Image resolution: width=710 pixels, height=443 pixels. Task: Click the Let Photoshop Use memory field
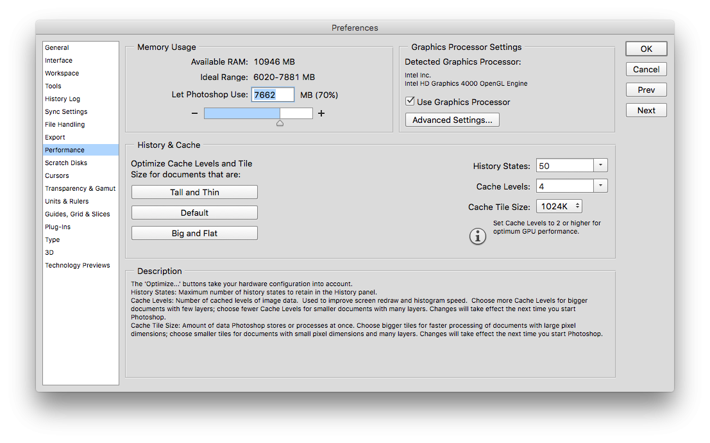[273, 95]
